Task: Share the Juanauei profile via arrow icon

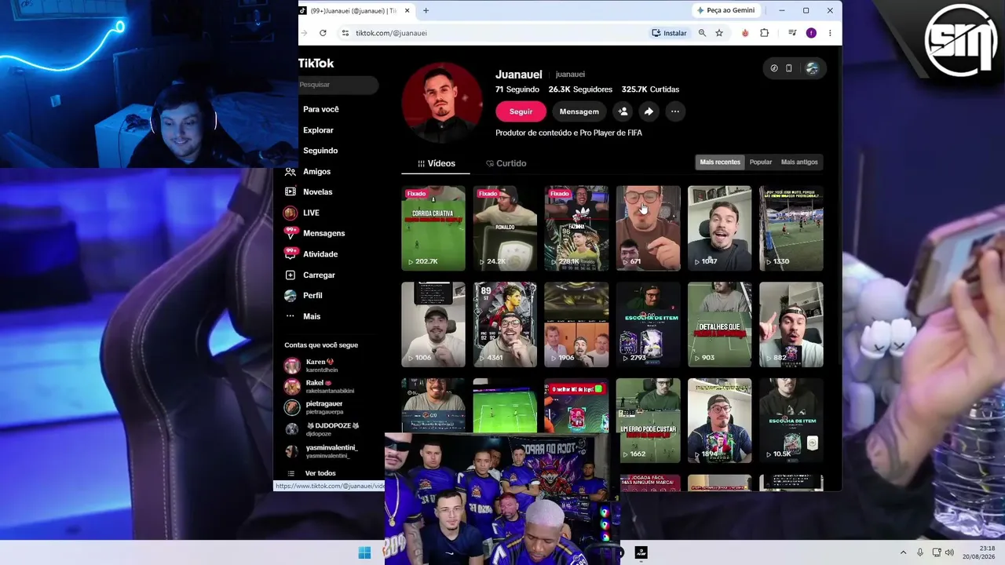Action: coord(649,111)
